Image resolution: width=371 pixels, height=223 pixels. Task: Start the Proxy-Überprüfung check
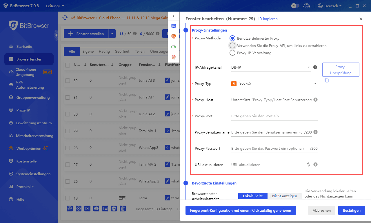[341, 70]
